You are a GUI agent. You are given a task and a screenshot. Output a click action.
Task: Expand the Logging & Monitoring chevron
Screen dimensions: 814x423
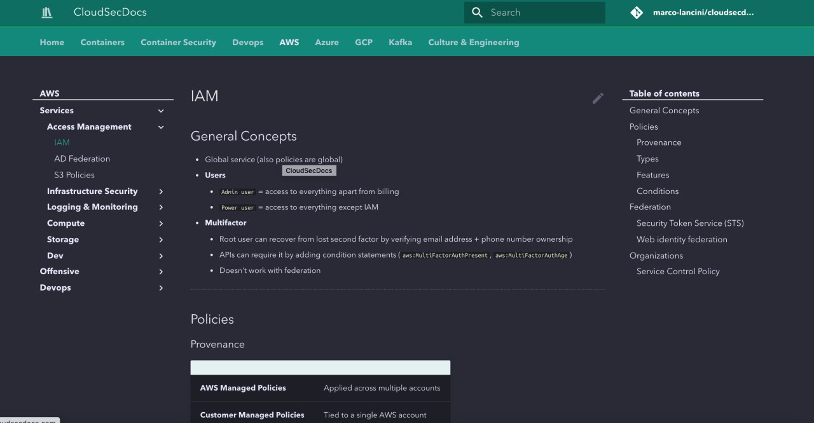(161, 207)
